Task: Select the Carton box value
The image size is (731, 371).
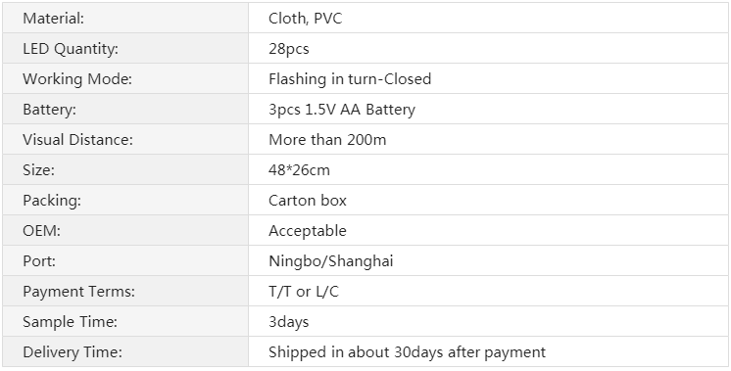Action: click(308, 200)
